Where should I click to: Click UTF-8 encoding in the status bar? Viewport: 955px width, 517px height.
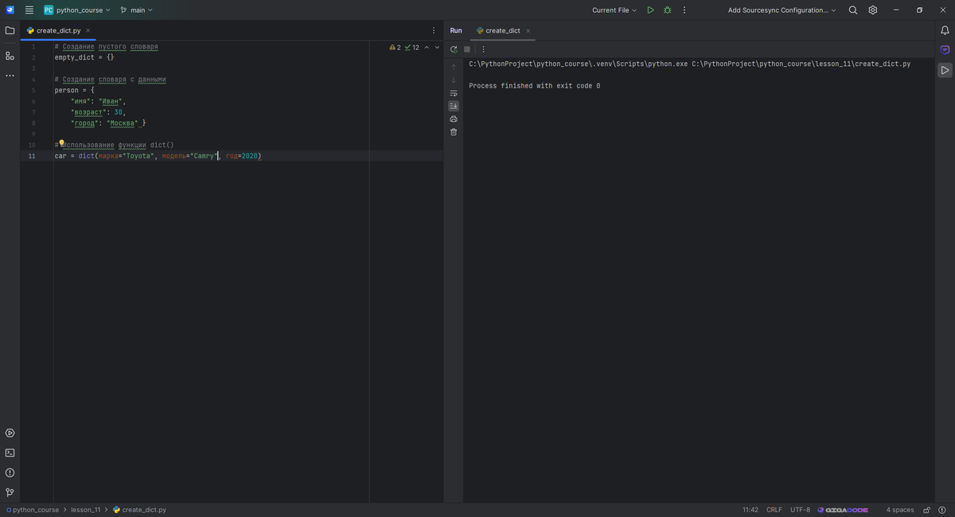(x=800, y=510)
